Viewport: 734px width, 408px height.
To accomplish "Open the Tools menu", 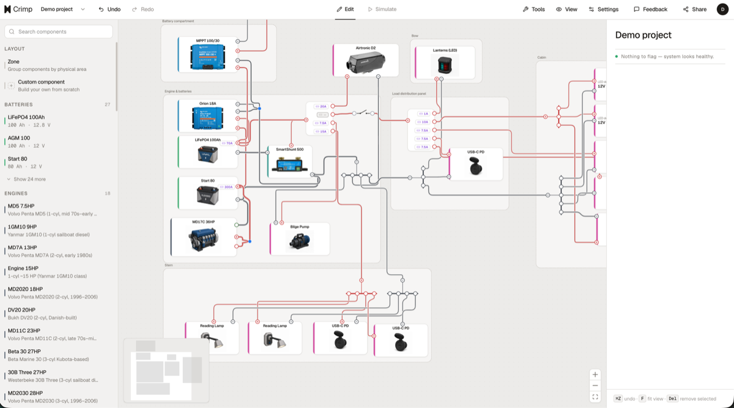I will pyautogui.click(x=533, y=9).
